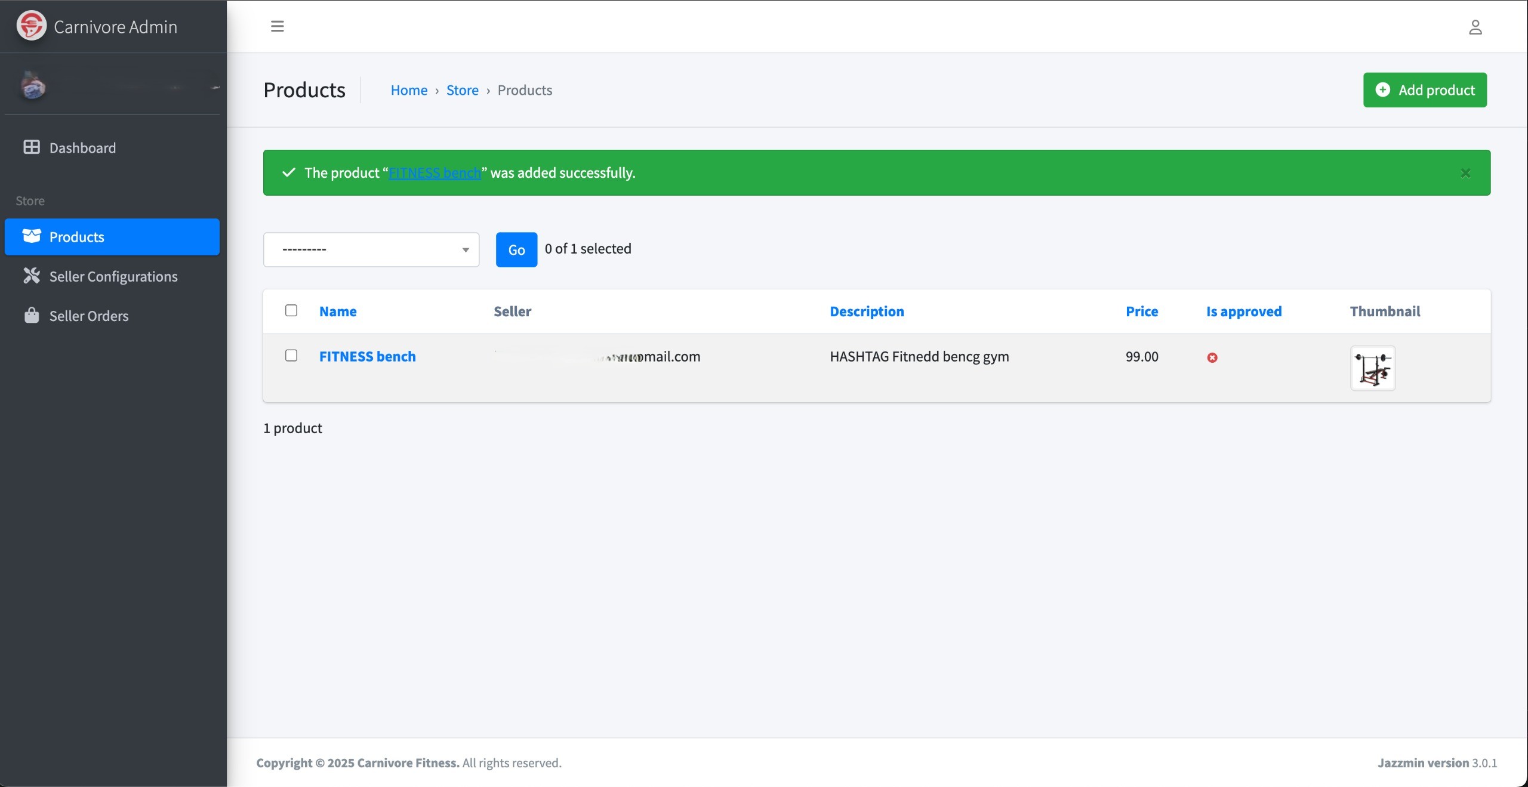Image resolution: width=1528 pixels, height=787 pixels.
Task: Click the Add product button
Action: point(1424,90)
